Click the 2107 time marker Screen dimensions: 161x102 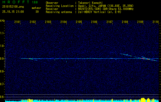110,22
